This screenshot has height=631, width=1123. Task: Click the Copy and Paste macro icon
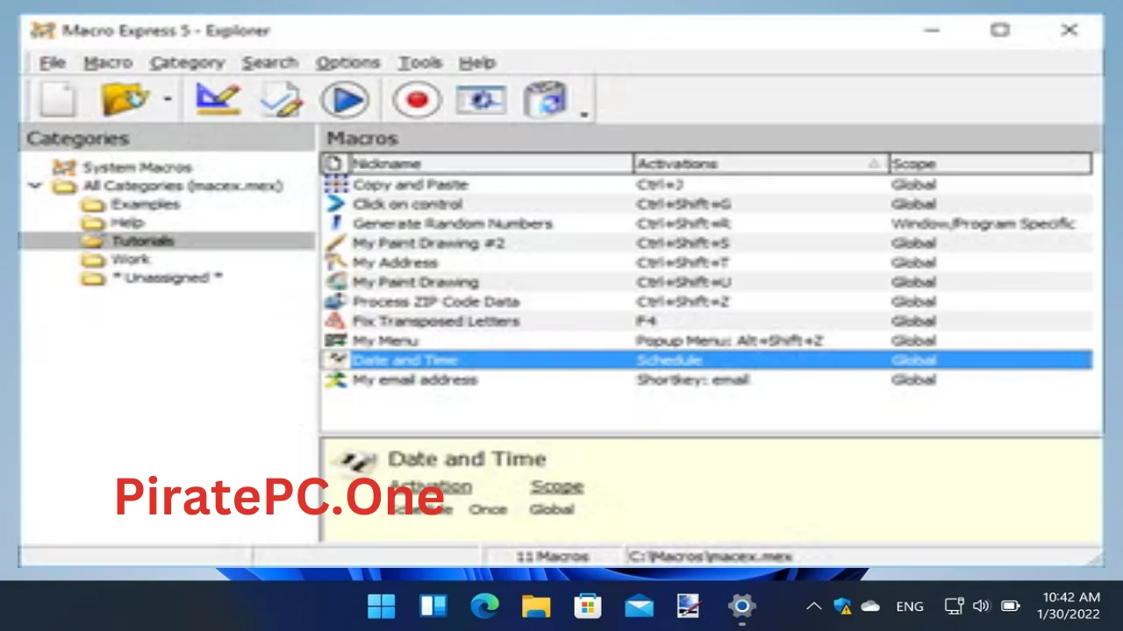click(335, 185)
